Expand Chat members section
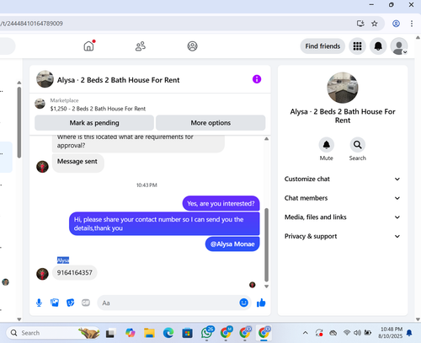421x343 pixels. pyautogui.click(x=343, y=198)
